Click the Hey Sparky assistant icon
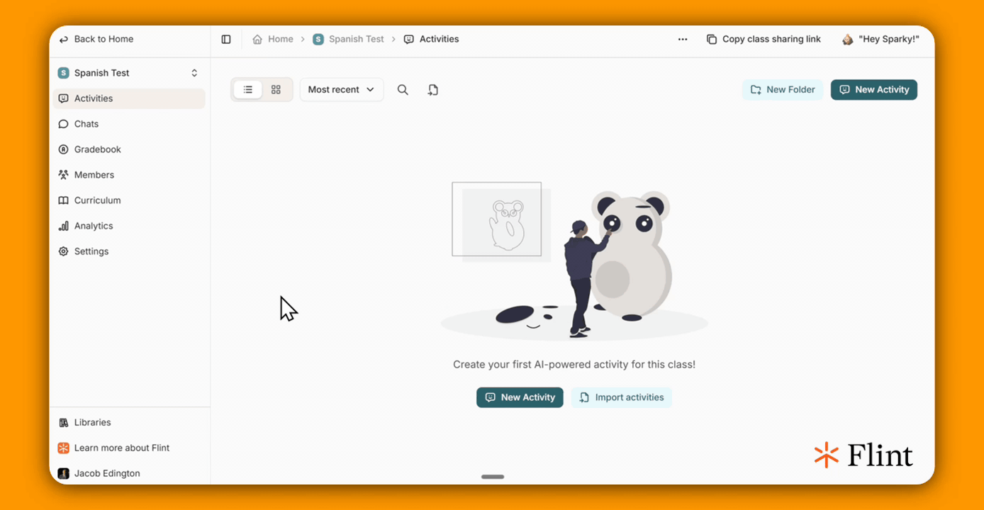The height and width of the screenshot is (510, 984). pos(847,39)
